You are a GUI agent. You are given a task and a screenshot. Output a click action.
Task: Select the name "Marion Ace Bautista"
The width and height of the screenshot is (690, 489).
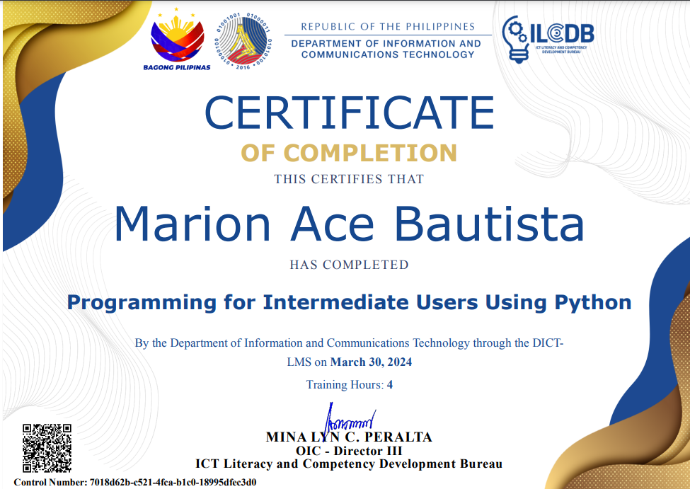click(x=349, y=224)
